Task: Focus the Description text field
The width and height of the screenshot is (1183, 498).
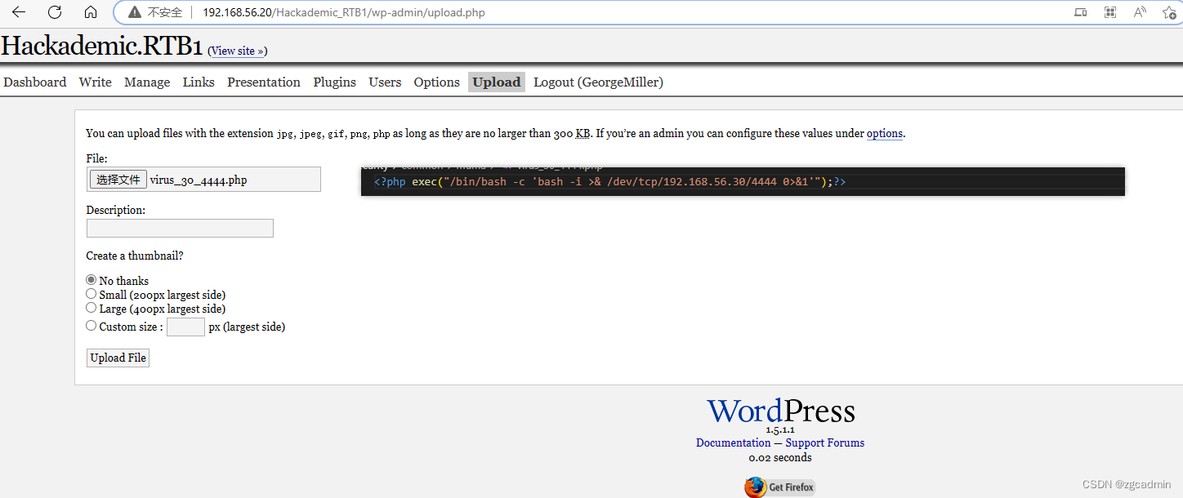Action: [180, 228]
